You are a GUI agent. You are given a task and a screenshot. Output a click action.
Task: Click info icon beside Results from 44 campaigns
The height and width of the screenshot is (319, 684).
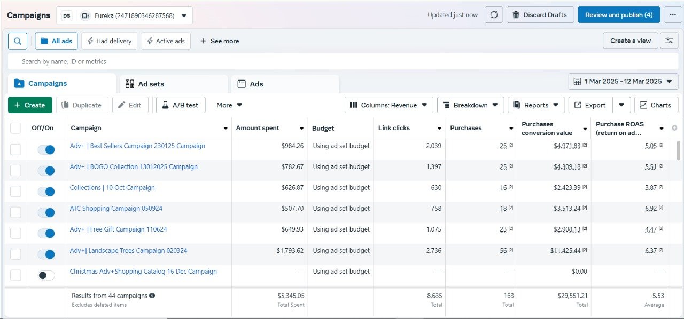152,296
